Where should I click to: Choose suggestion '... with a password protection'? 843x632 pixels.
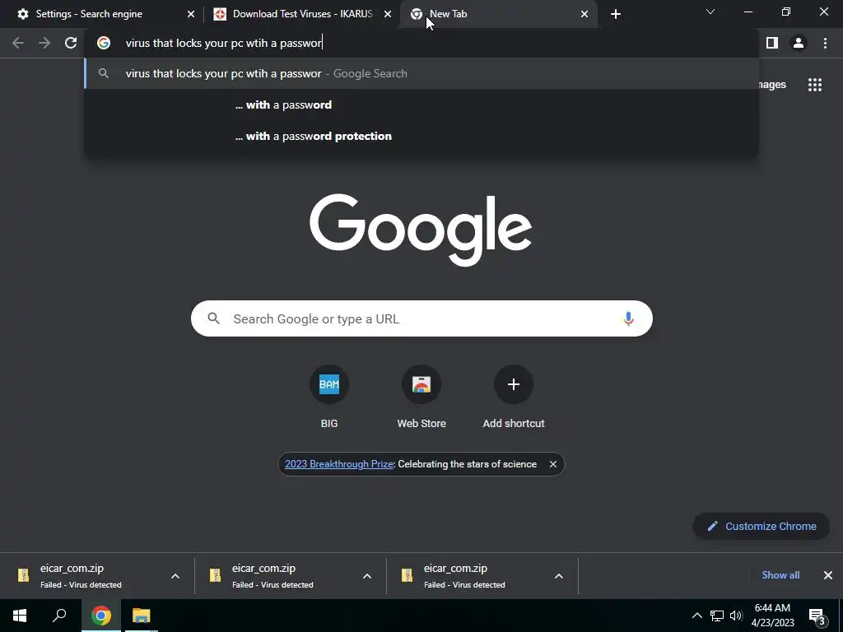[421, 136]
